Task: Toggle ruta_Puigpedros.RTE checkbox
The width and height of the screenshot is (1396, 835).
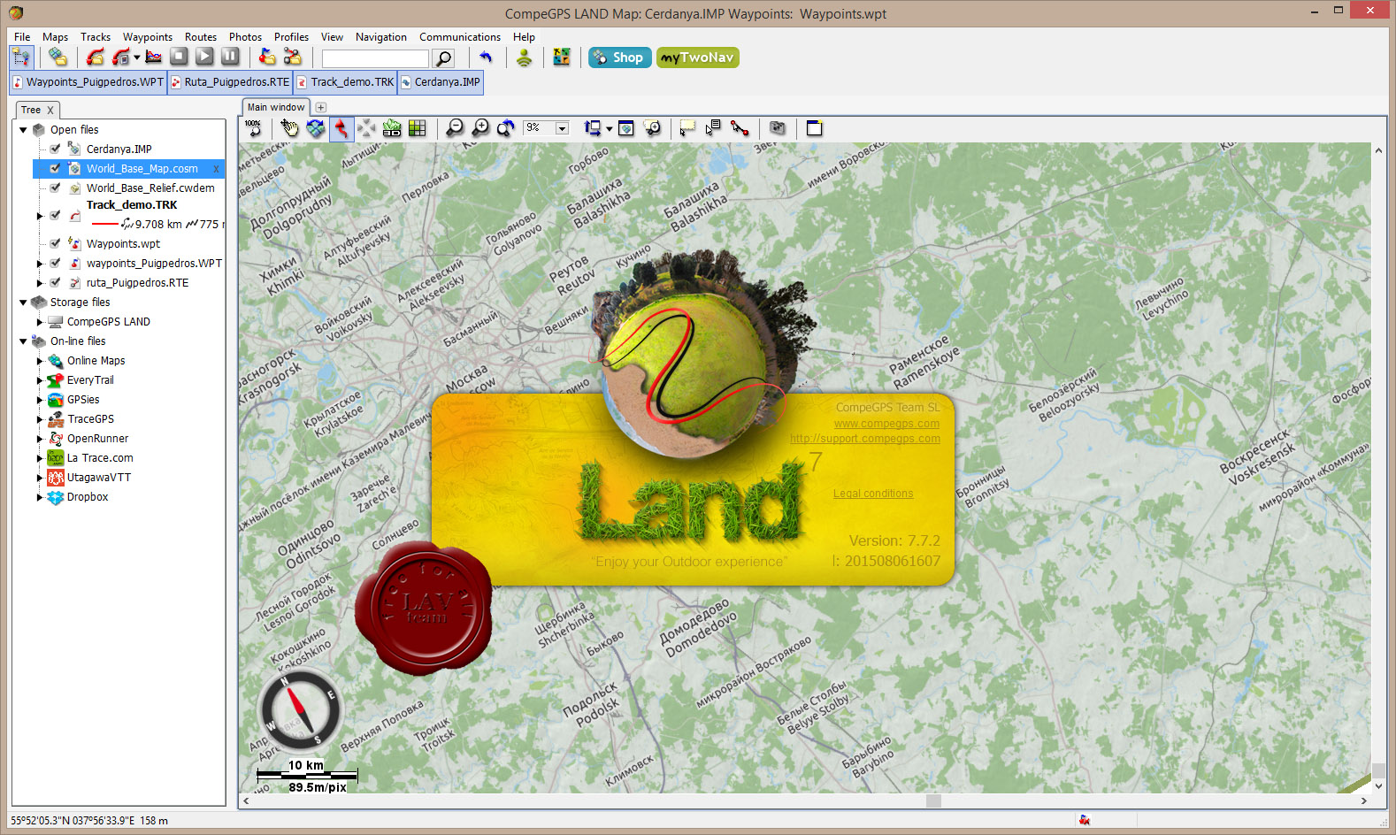Action: point(55,282)
